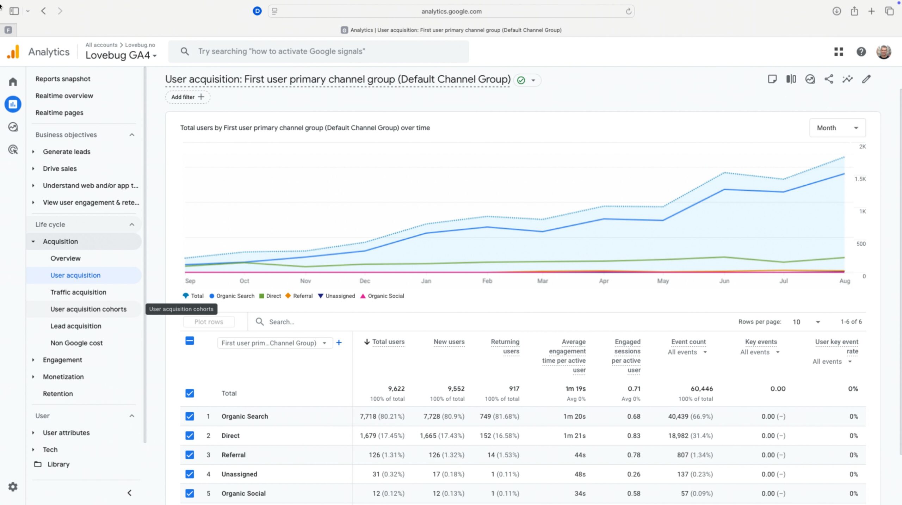Open the Insights sparkline icon

tap(847, 79)
